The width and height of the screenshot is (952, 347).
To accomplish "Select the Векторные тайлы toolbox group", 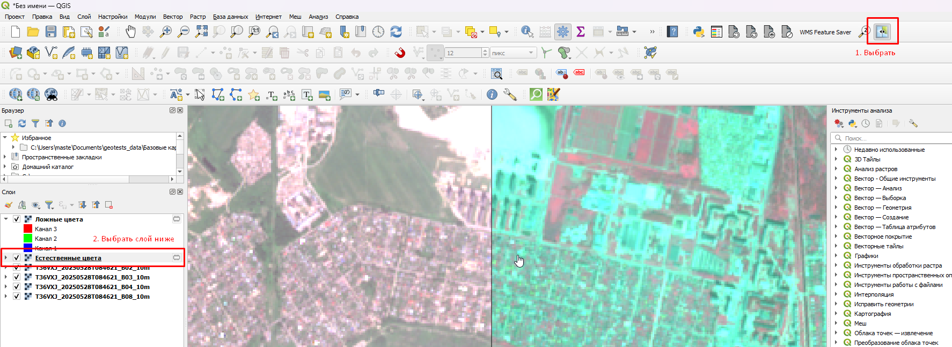I will pyautogui.click(x=878, y=246).
